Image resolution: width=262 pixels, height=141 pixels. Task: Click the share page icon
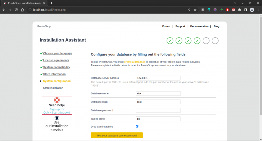[x=189, y=10]
